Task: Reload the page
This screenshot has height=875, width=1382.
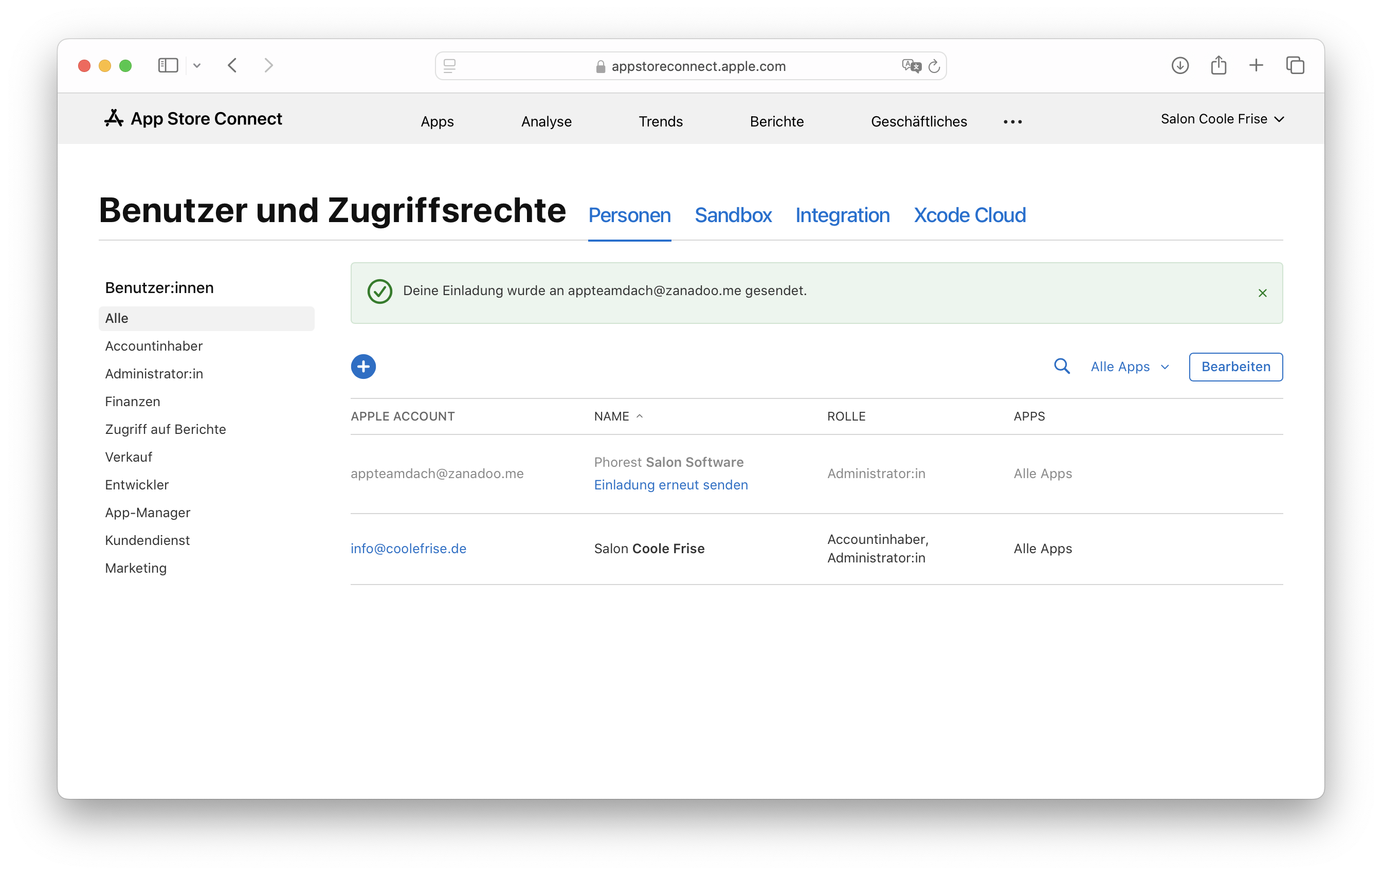Action: 934,66
